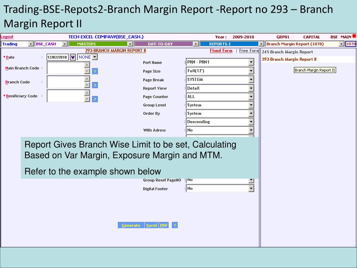This screenshot has height=268, width=357.
Task: Open help for Branch Code
Action: [x=95, y=85]
